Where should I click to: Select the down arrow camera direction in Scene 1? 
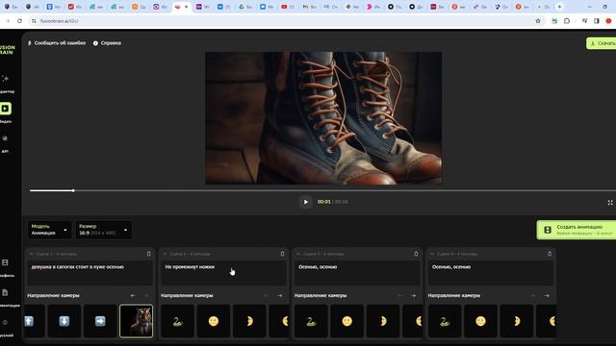click(64, 321)
